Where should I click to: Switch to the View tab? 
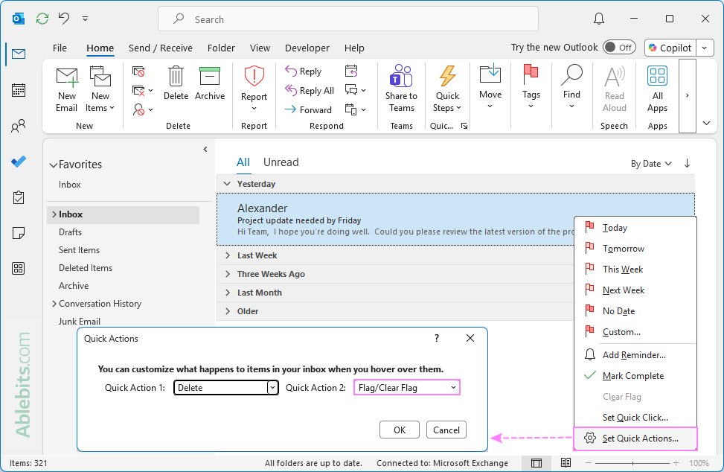coord(260,48)
